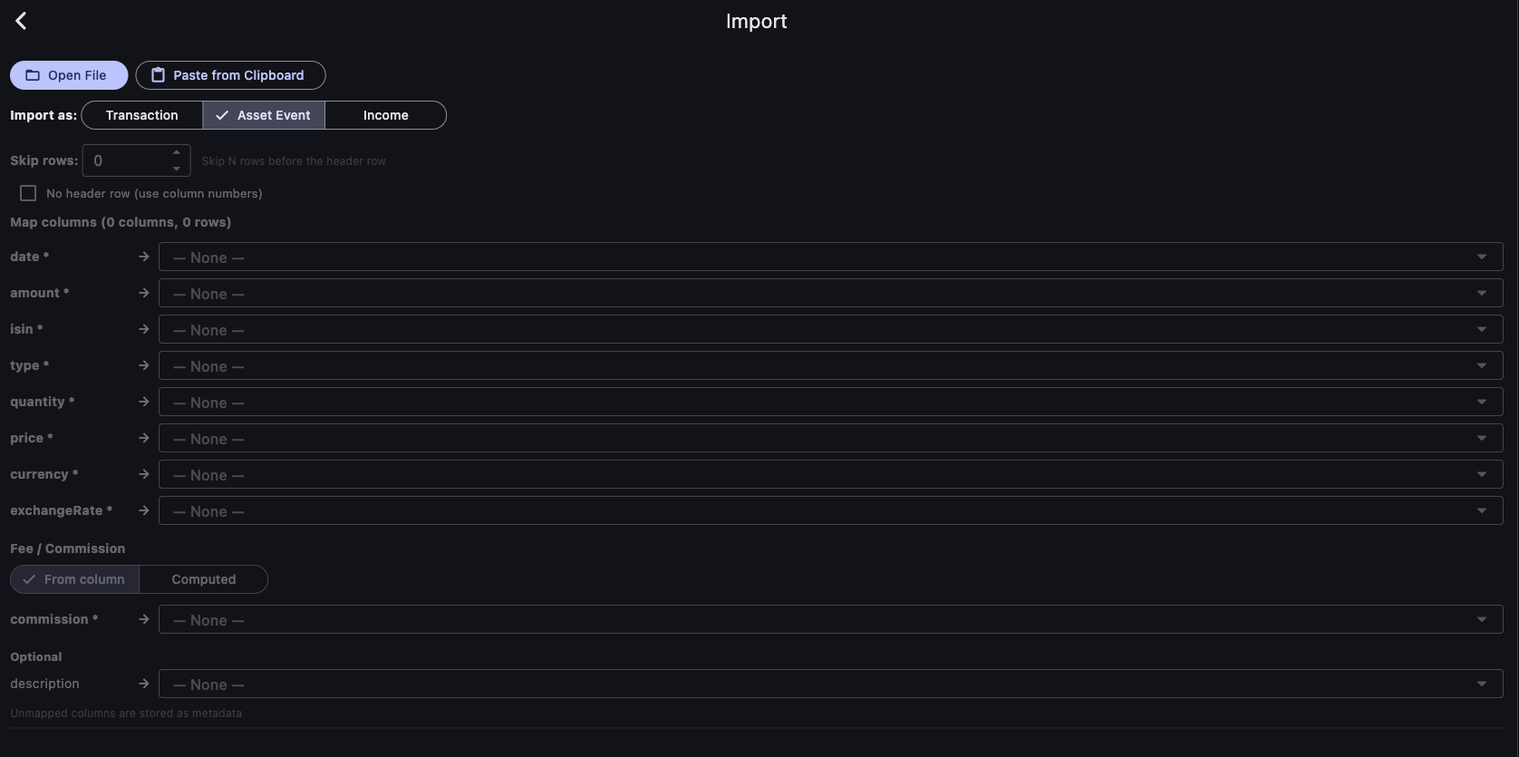Increase skip rows with up stepper arrow

(x=177, y=152)
